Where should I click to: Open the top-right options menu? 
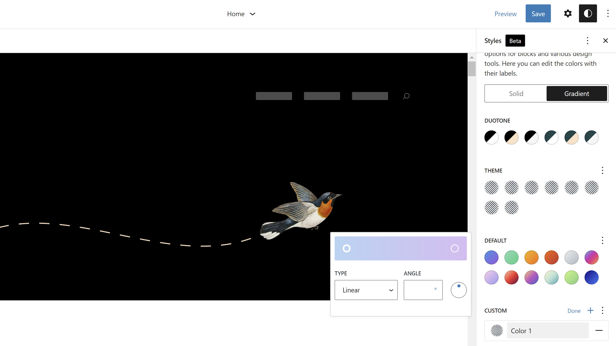tap(608, 14)
